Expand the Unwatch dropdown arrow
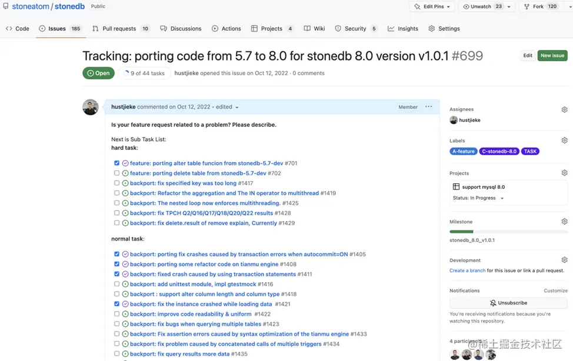The height and width of the screenshot is (361, 573). pyautogui.click(x=509, y=6)
